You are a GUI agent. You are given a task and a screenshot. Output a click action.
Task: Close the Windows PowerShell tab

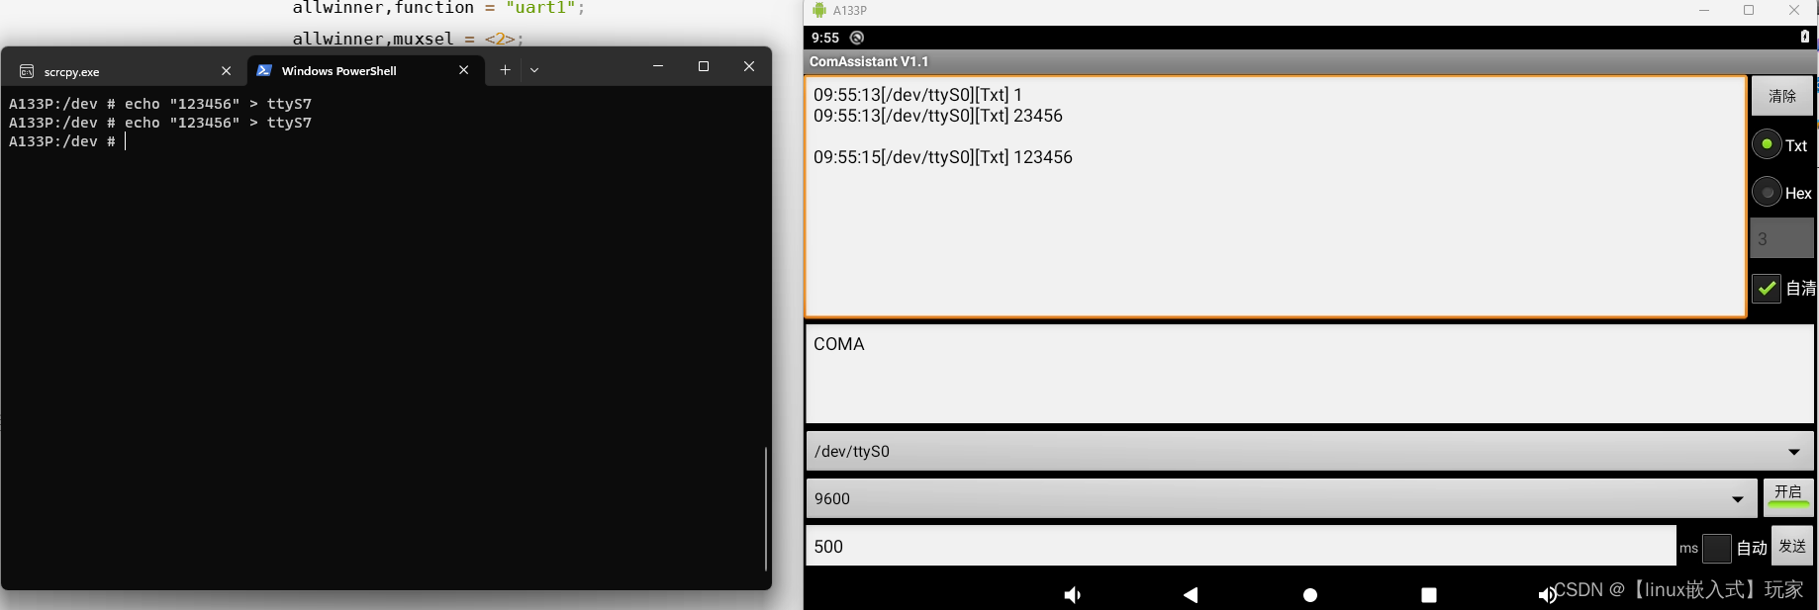(463, 70)
